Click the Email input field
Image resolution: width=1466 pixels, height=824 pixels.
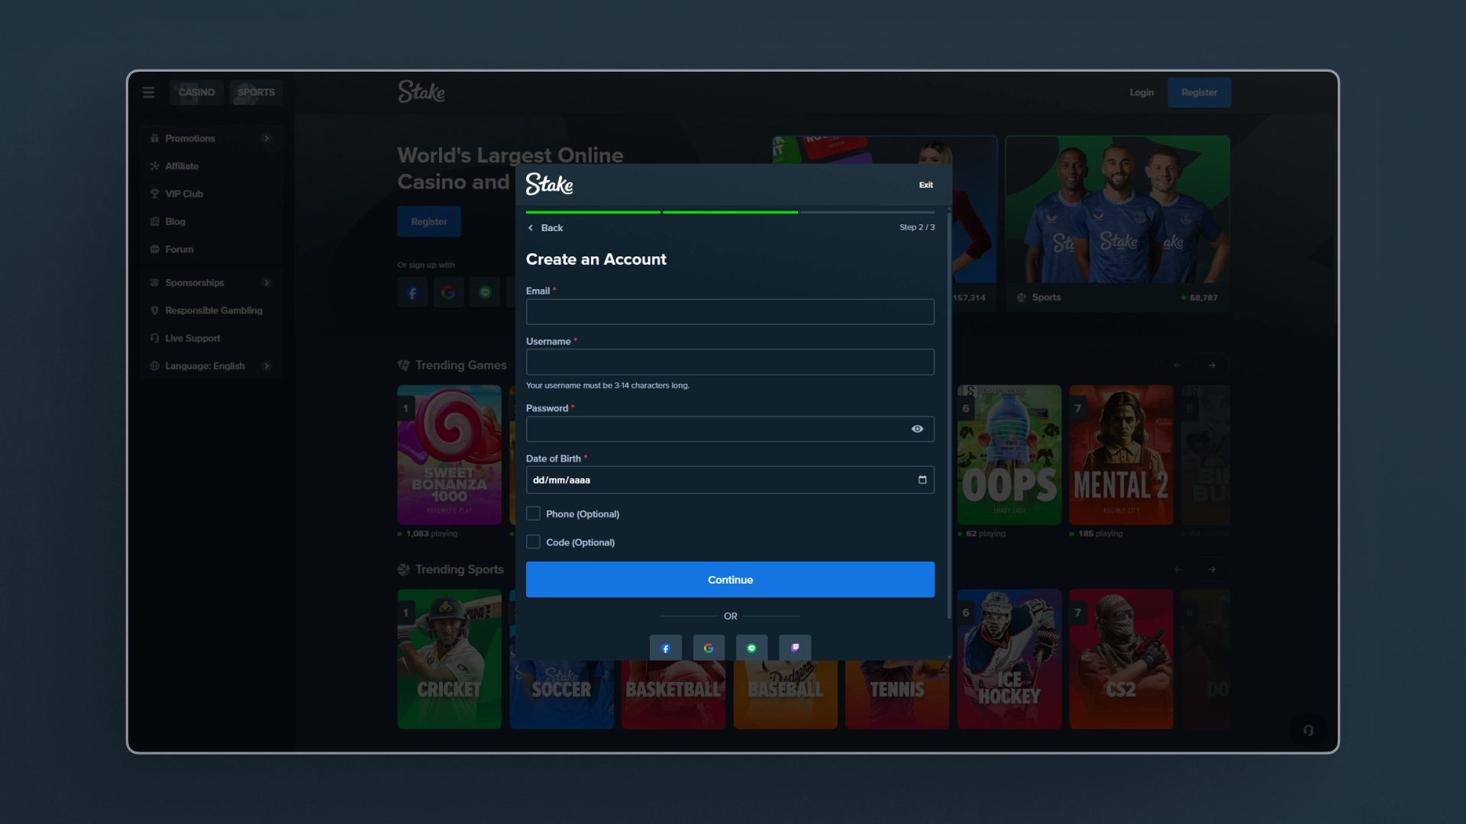point(730,311)
